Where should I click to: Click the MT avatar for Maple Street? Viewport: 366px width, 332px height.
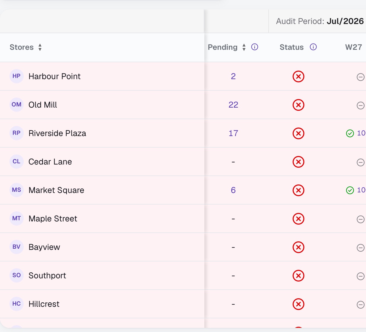pyautogui.click(x=17, y=218)
